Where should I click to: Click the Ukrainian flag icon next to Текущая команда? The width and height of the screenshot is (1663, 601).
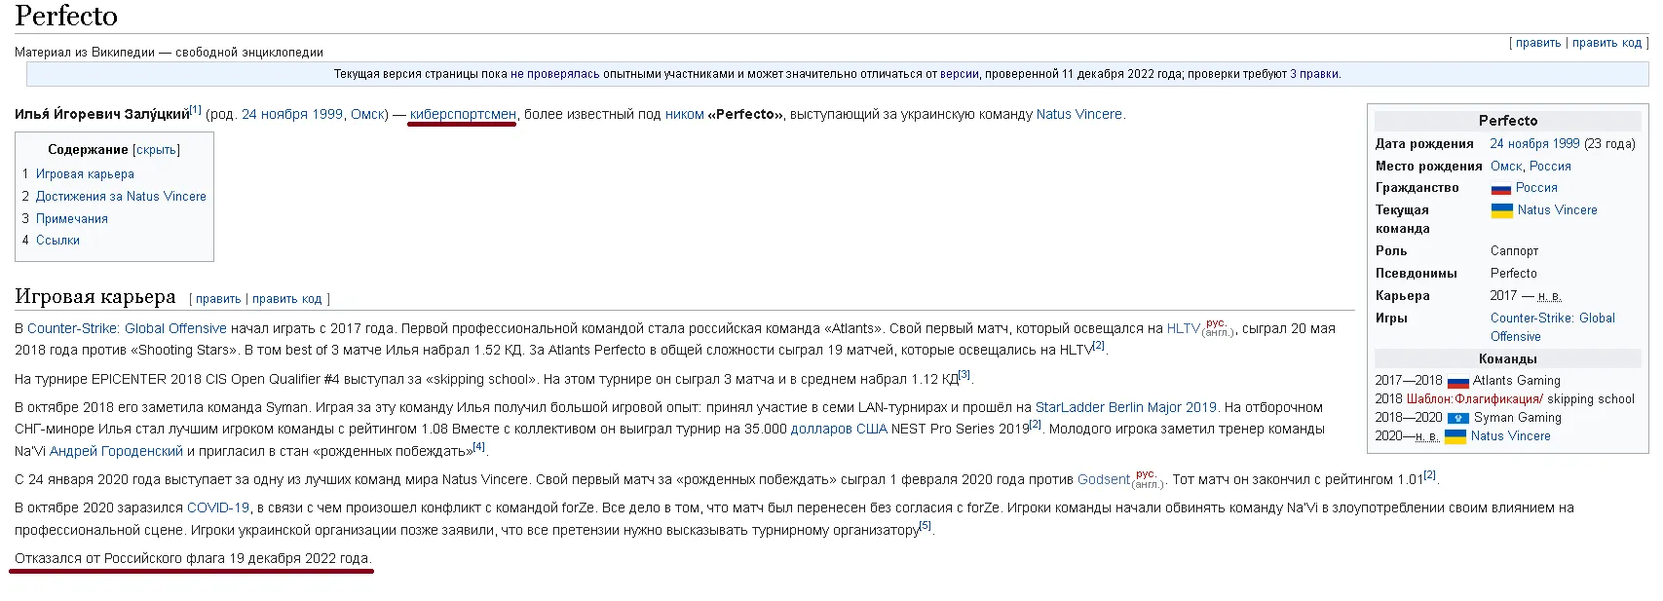(x=1501, y=210)
